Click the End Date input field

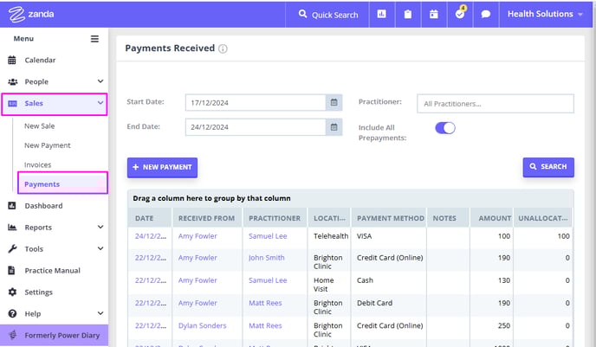tap(256, 127)
